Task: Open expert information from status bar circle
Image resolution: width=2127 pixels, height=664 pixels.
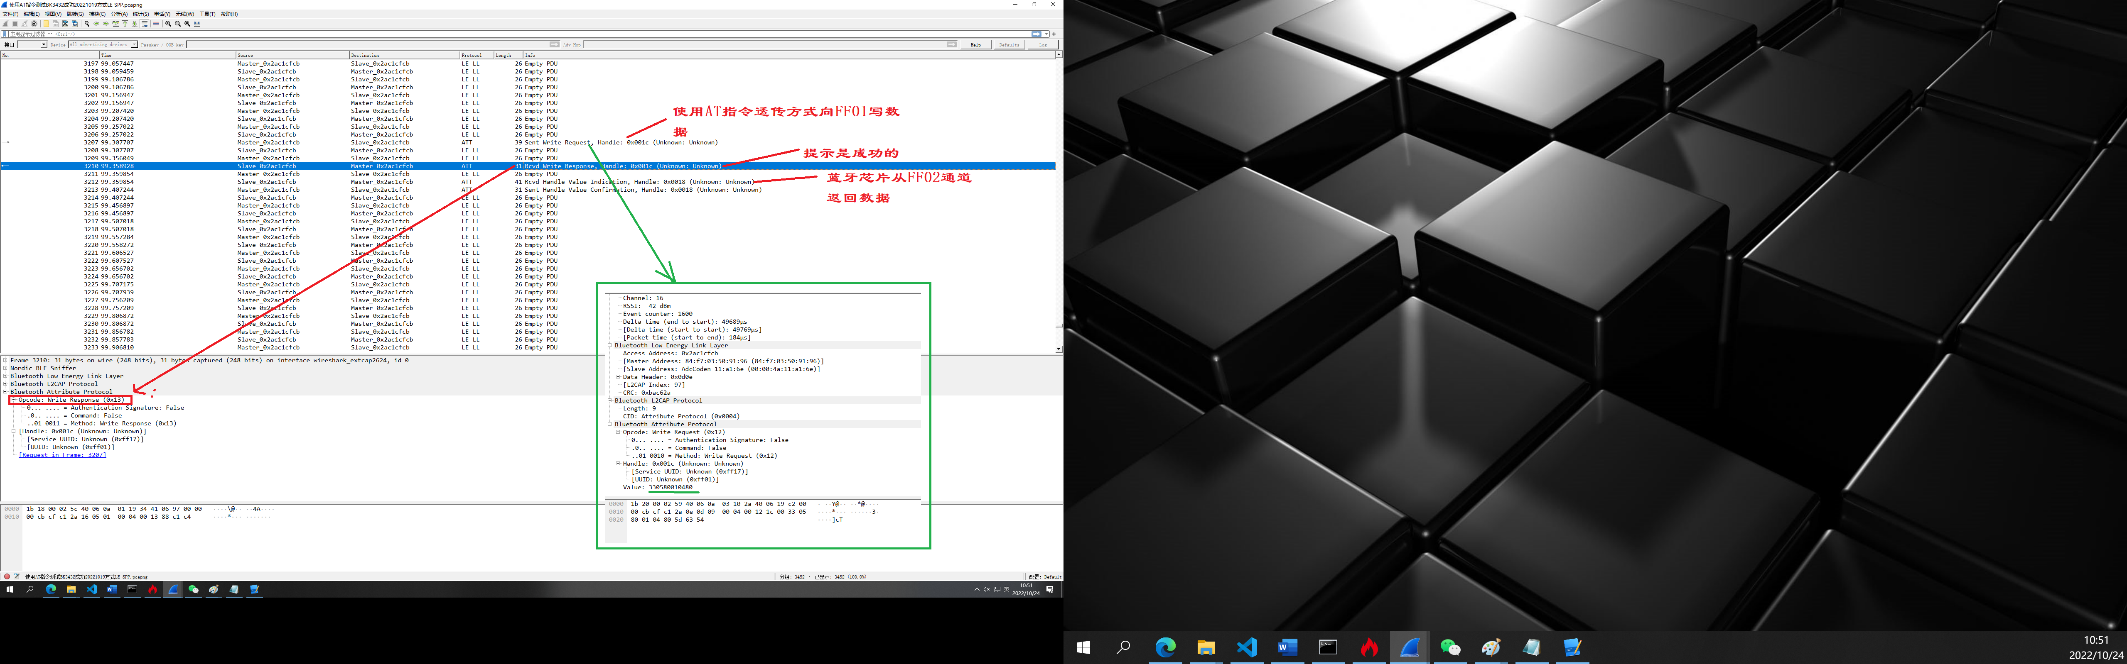Action: click(7, 576)
